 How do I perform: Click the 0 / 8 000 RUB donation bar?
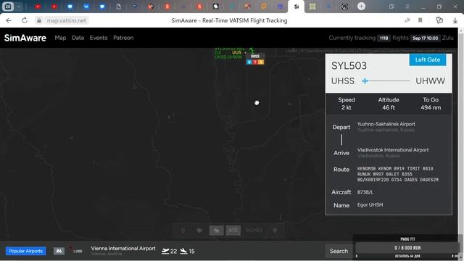(x=407, y=248)
